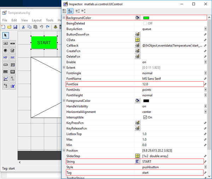212x179 pixels.
Task: Open the Layout menu in GUIDE
Action: (x=37, y=20)
